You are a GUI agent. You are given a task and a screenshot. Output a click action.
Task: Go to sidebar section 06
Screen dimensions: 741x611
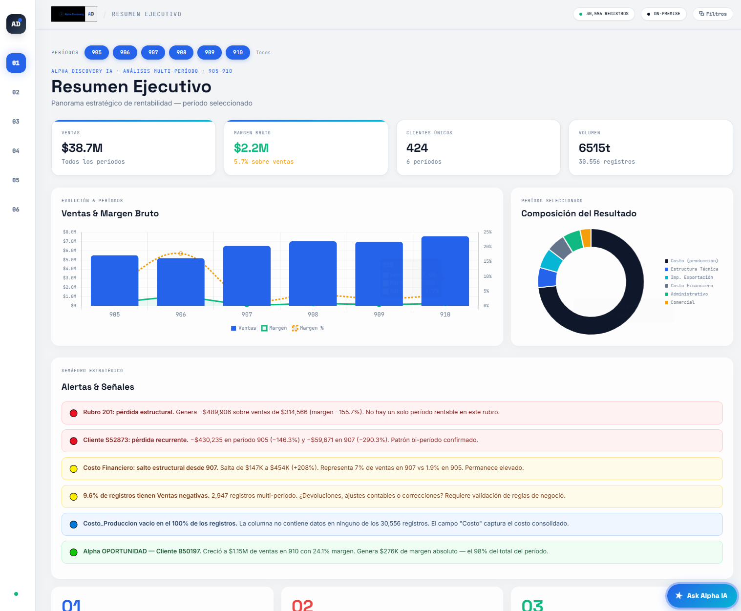tap(16, 209)
